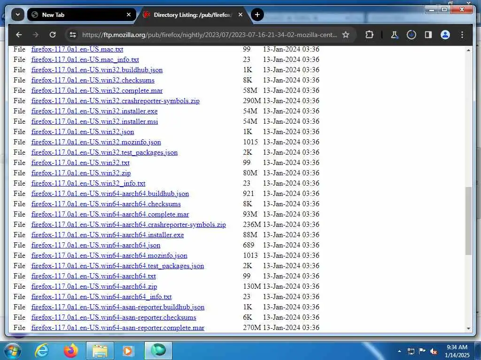The image size is (481, 360).
Task: Expand the tab search dropdown
Action: 18,15
